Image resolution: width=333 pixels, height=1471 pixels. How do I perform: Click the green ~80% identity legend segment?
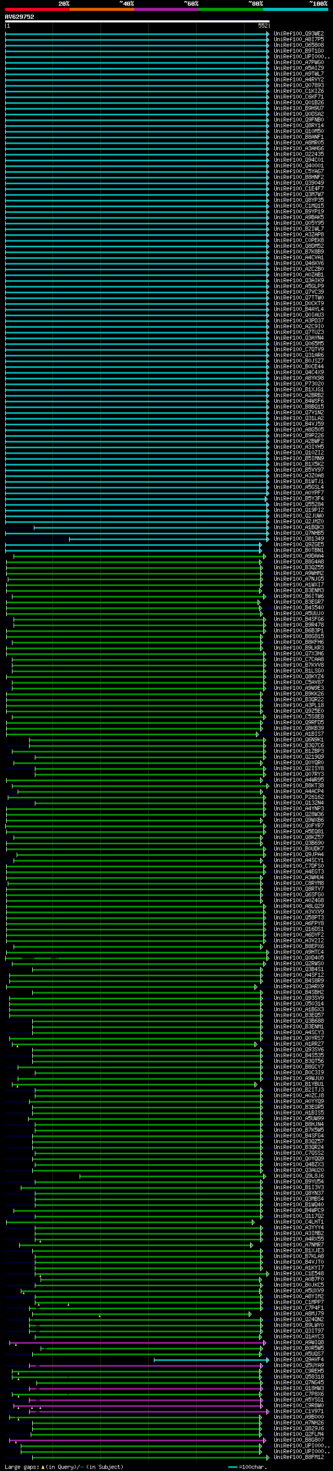[231, 9]
